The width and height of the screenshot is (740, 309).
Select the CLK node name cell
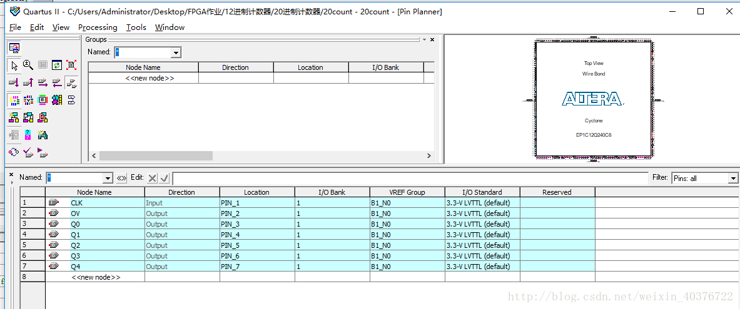click(x=95, y=202)
